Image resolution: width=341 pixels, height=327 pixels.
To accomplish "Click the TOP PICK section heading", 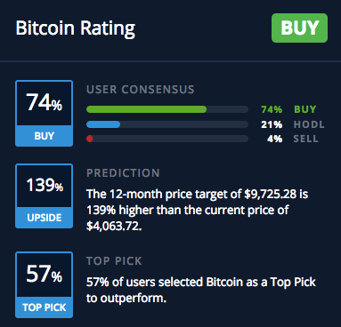I will 114,261.
